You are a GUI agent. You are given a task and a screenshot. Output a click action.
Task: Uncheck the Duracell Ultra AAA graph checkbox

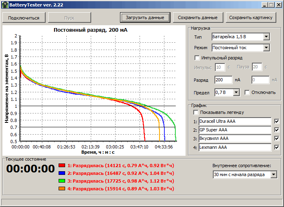[x=277, y=121]
